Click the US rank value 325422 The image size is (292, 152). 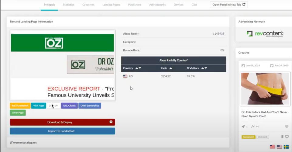click(166, 76)
